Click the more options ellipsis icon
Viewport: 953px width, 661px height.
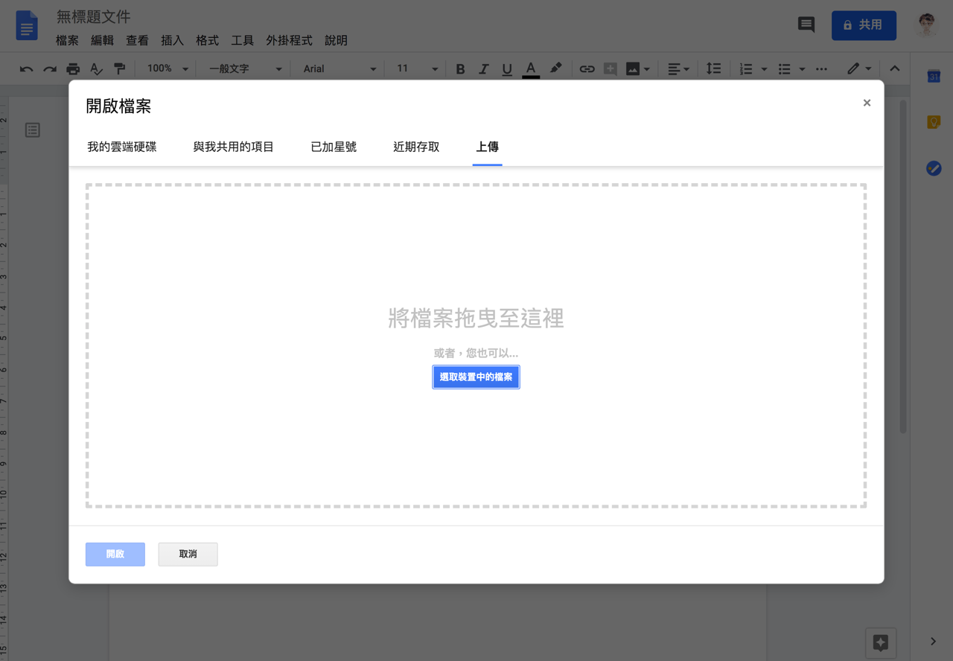(x=821, y=69)
